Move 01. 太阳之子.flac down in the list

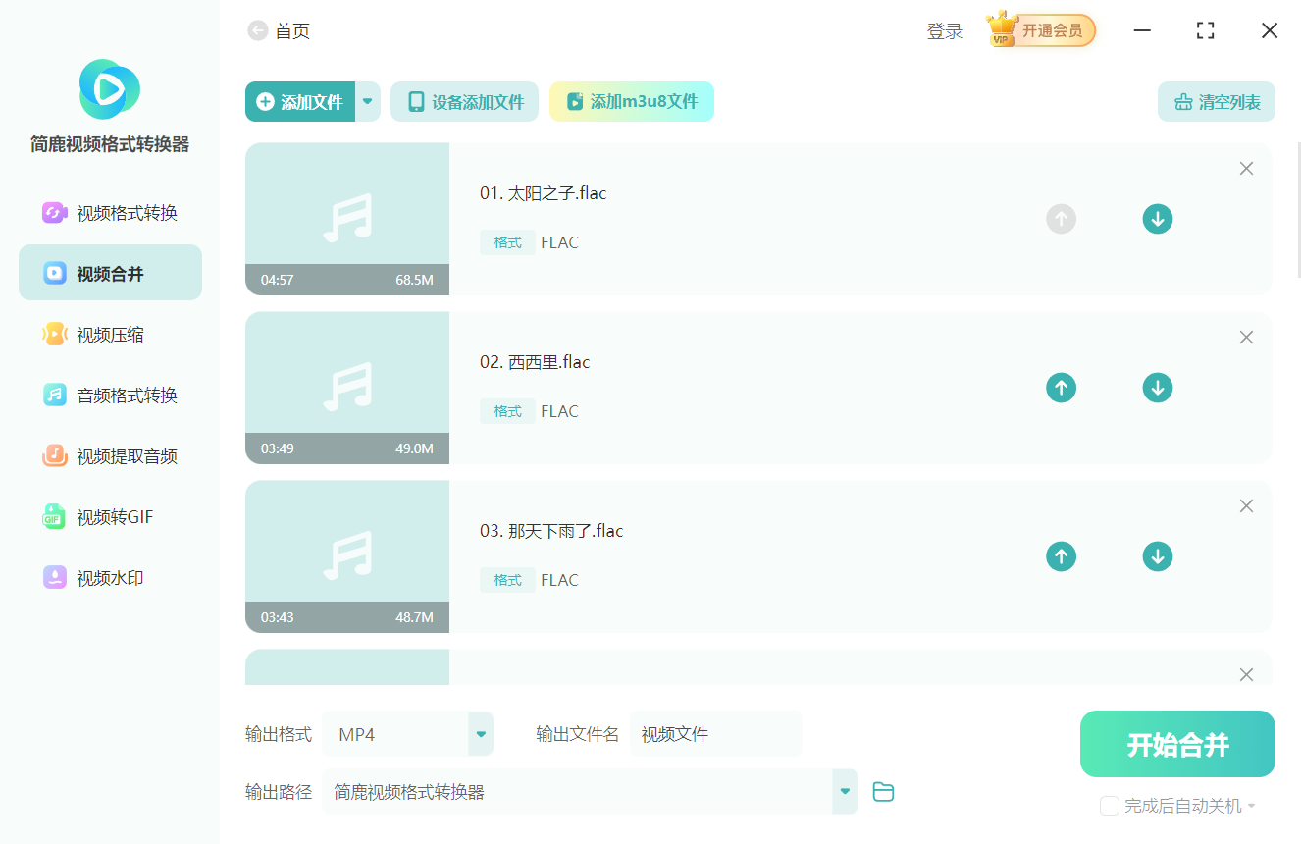[1158, 219]
